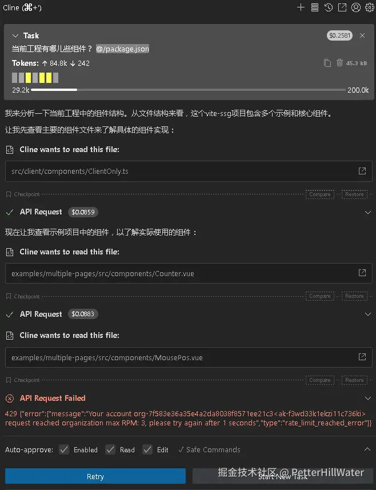
Task: Collapse the Task header chevron
Action: 15,35
